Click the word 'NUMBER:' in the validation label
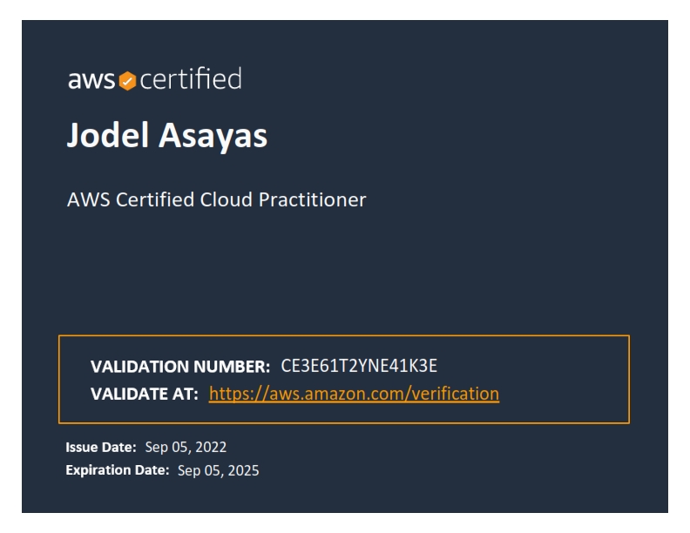Screen dimensions: 690x533 point(232,367)
